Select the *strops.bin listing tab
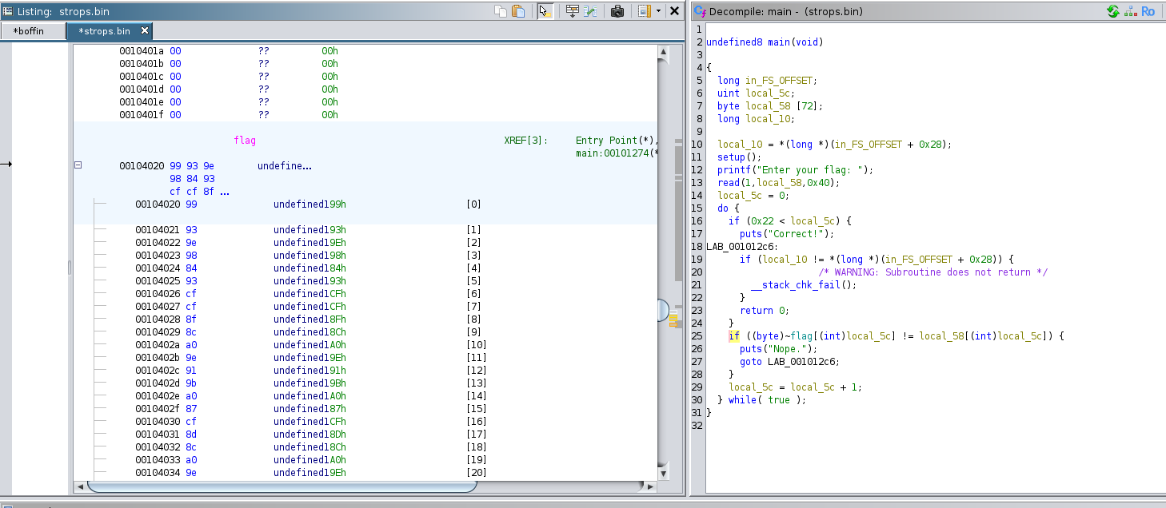Viewport: 1166px width, 508px height. [x=104, y=31]
